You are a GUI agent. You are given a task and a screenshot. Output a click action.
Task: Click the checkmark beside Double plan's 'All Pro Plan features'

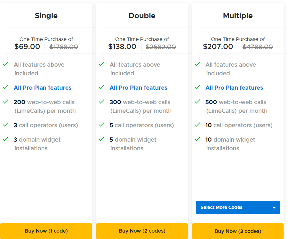pyautogui.click(x=101, y=87)
